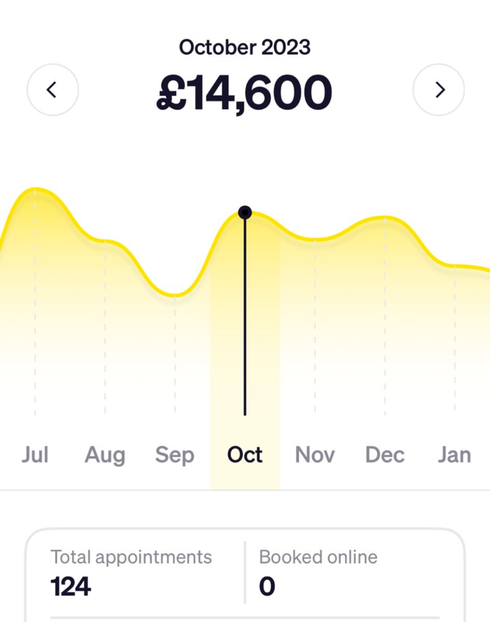Click the October 2023 heading
Screen dimensions: 490x622
[x=245, y=47]
